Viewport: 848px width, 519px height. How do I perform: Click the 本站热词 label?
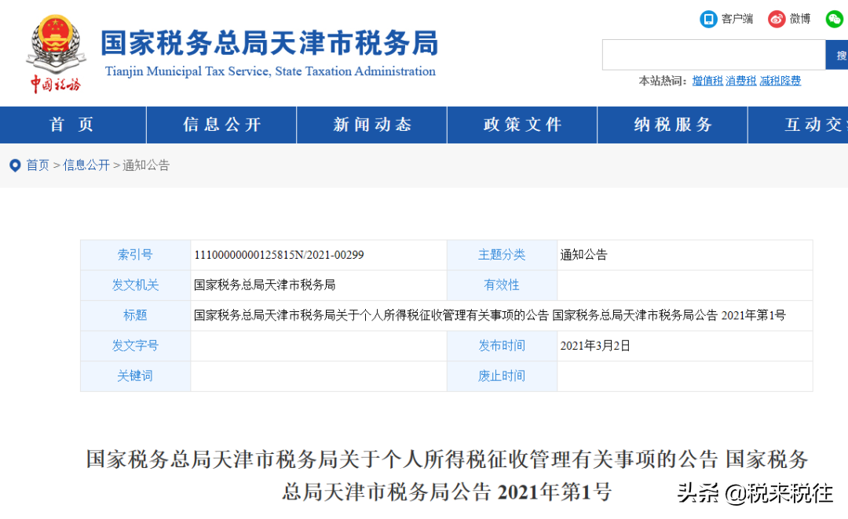pyautogui.click(x=663, y=81)
